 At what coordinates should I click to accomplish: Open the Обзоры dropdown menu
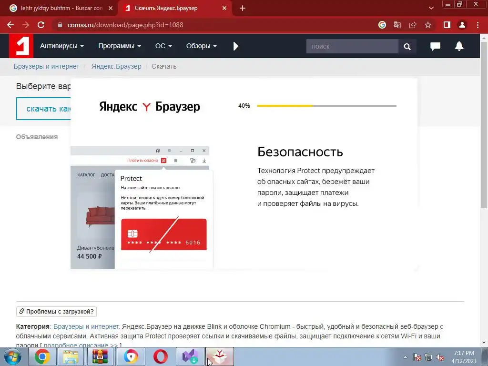click(x=202, y=46)
